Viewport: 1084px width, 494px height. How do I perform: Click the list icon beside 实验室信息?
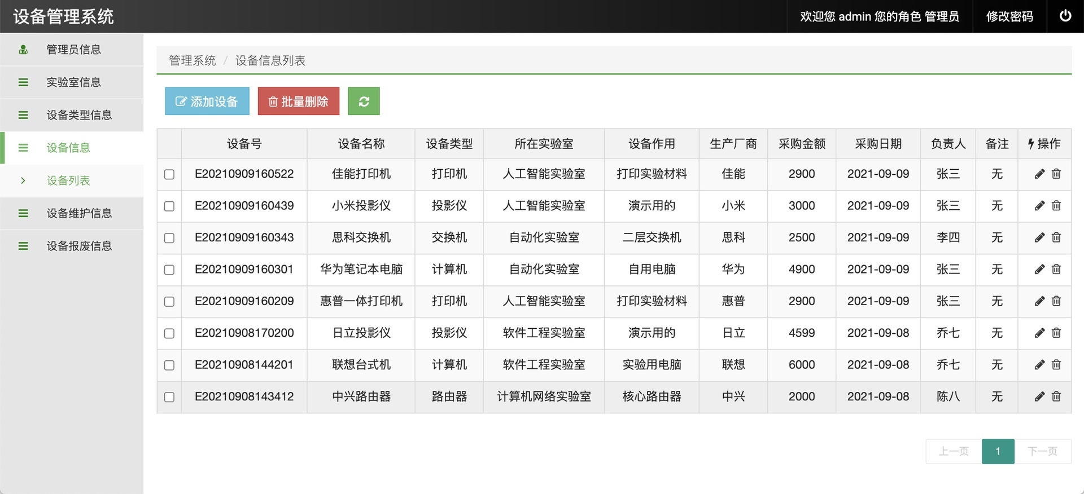pyautogui.click(x=23, y=82)
